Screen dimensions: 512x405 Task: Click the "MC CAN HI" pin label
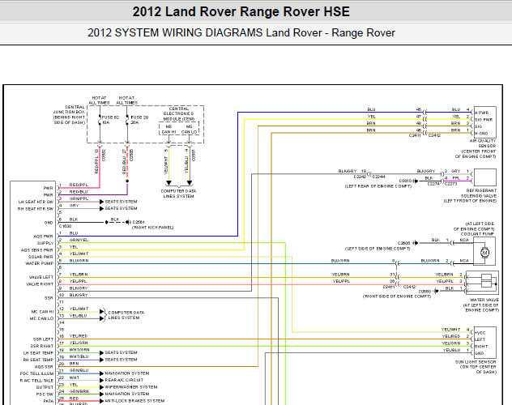coord(42,312)
